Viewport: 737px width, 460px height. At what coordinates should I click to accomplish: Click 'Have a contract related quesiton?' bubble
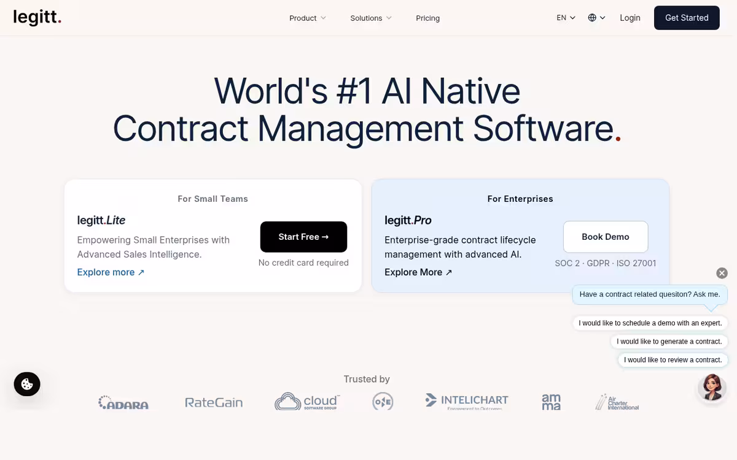(x=650, y=294)
